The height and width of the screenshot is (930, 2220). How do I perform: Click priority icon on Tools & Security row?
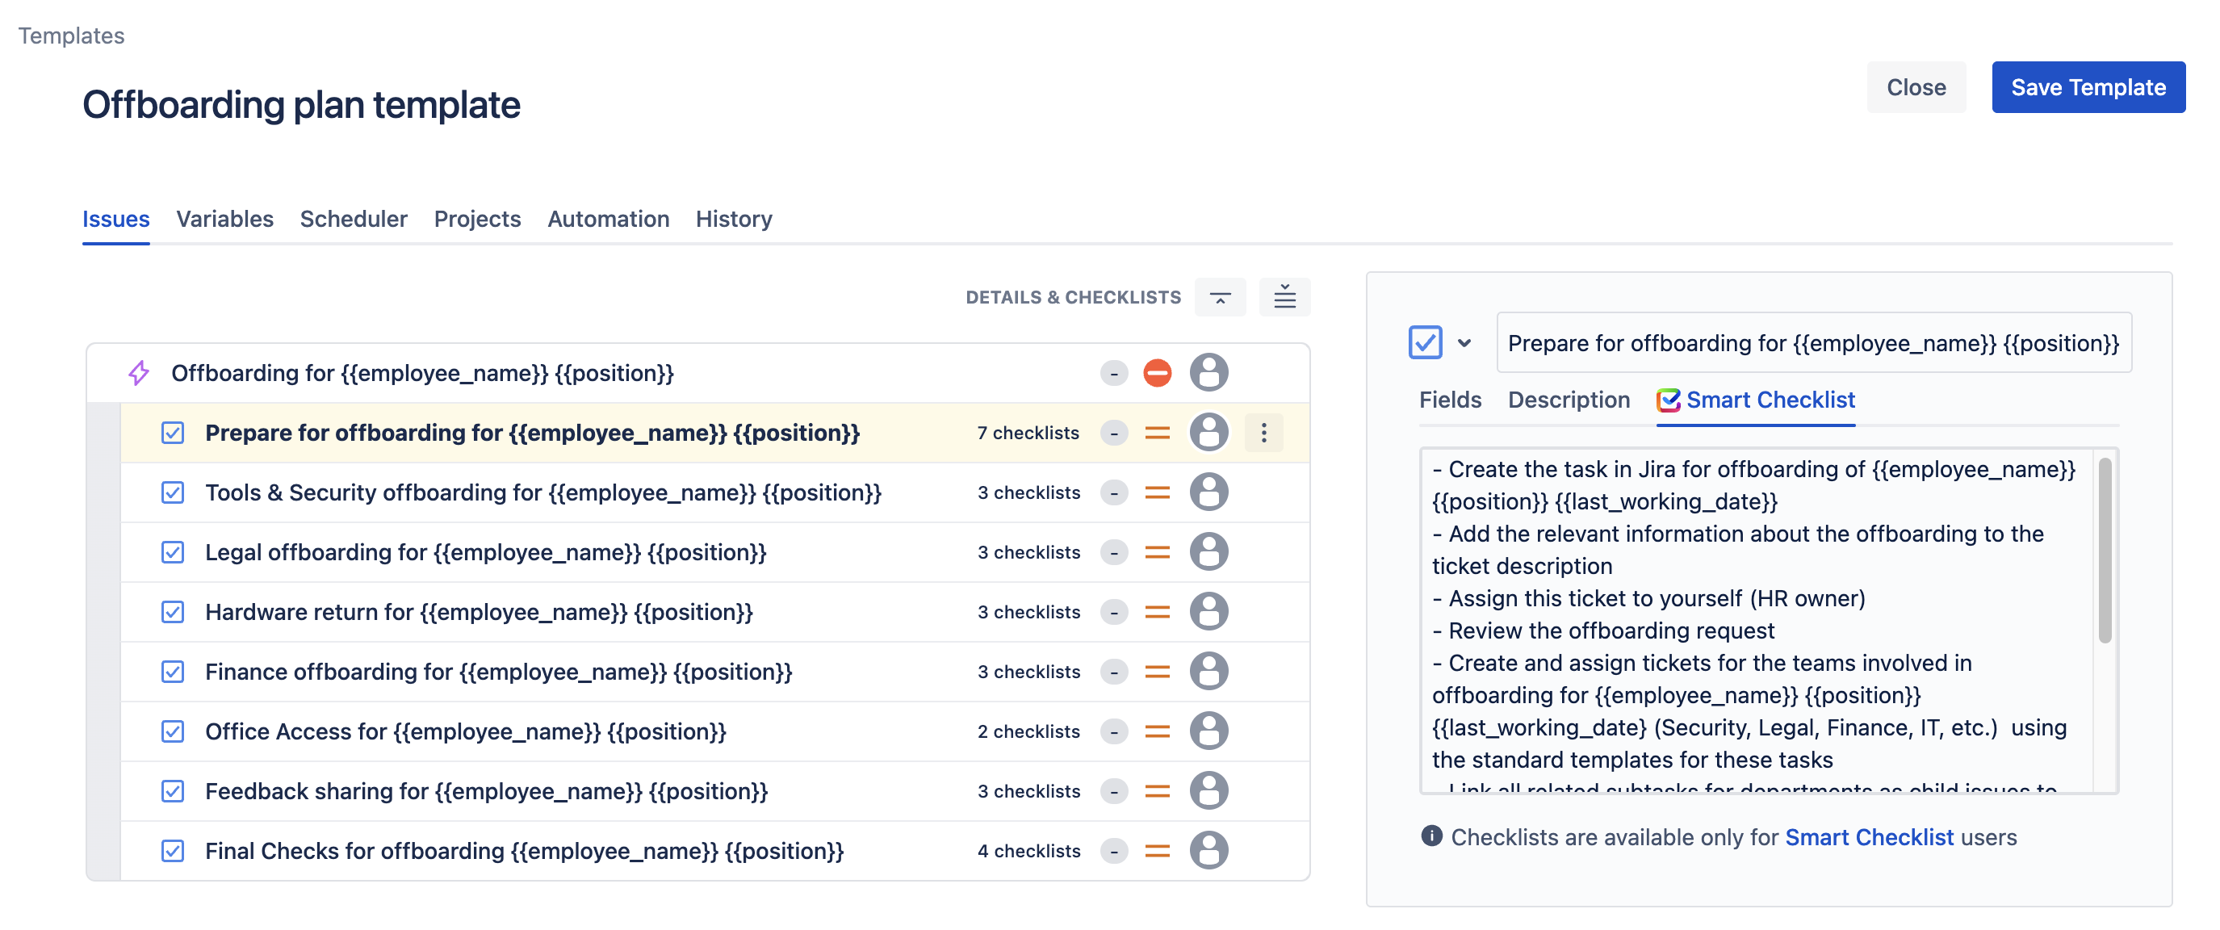[1157, 492]
